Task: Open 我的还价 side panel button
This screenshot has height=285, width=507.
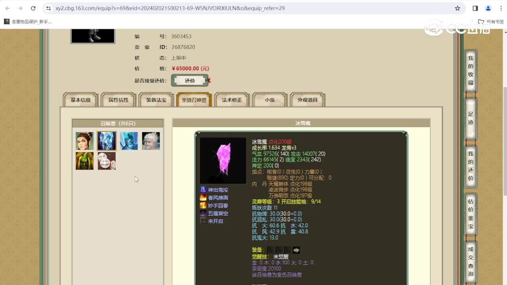Action: coord(471,166)
